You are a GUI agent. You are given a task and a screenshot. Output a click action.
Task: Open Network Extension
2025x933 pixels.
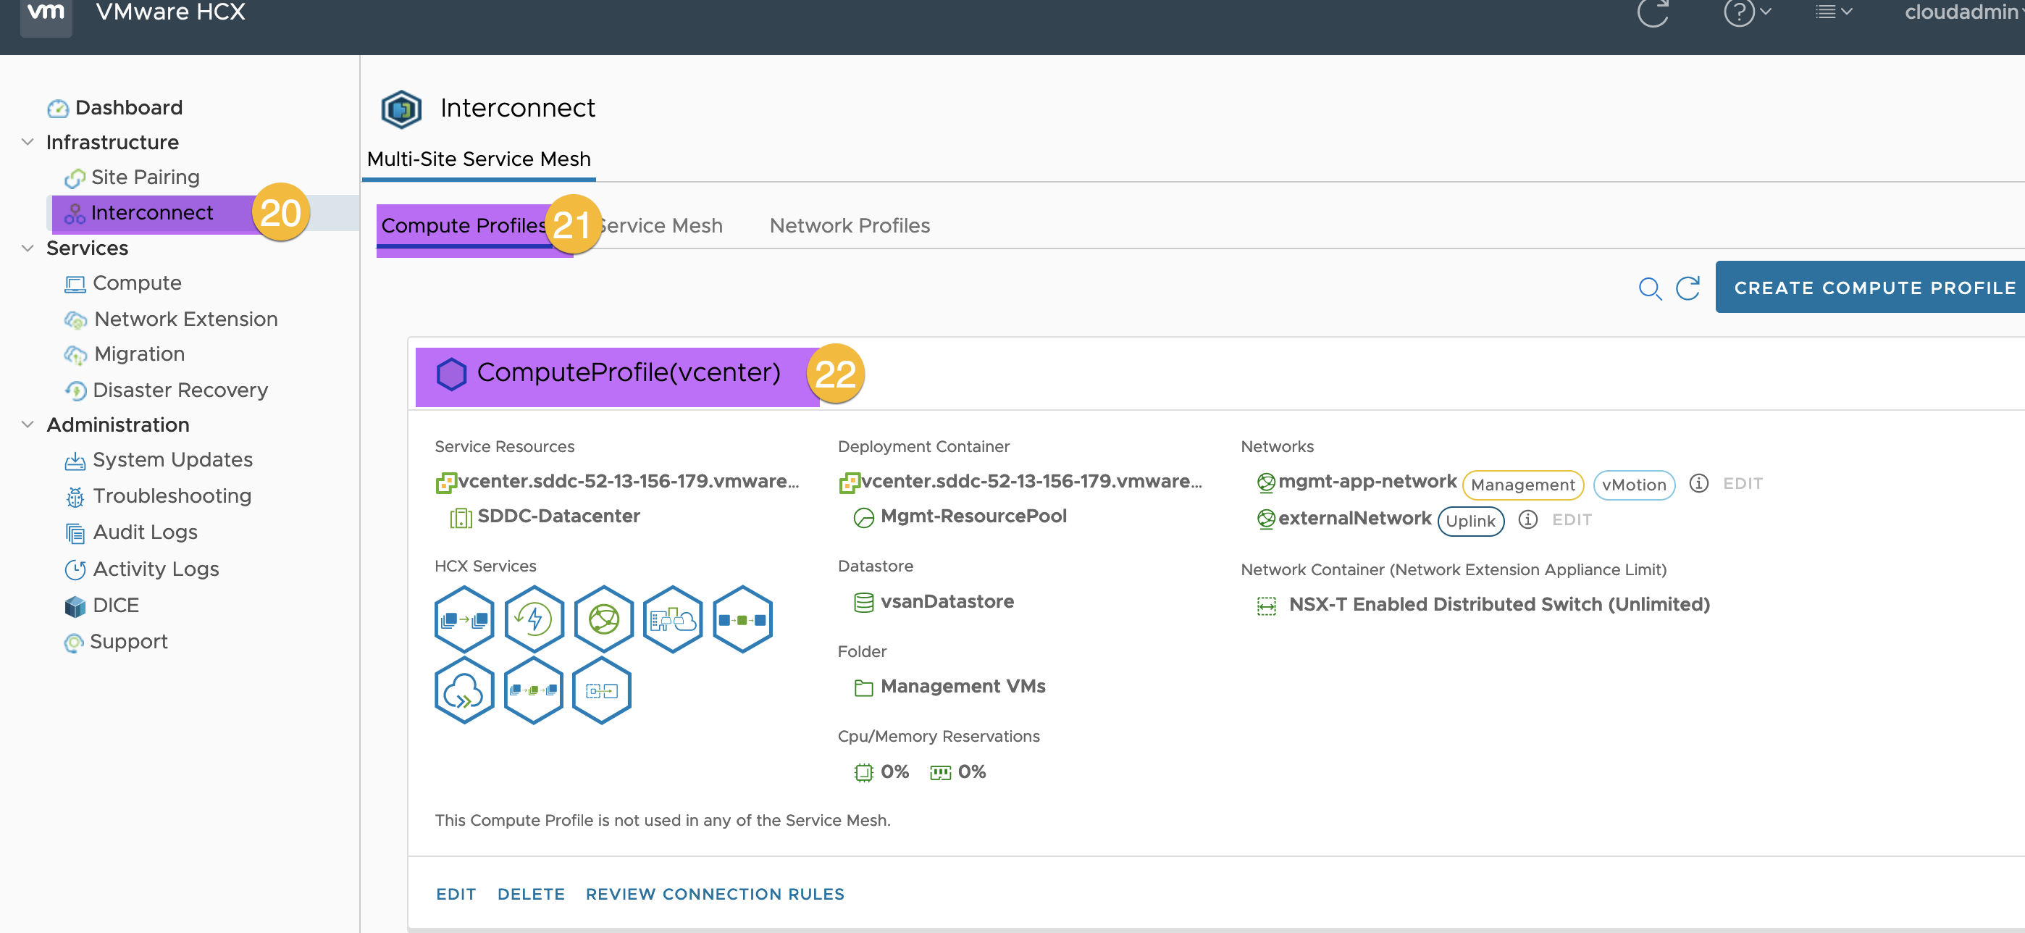click(171, 319)
